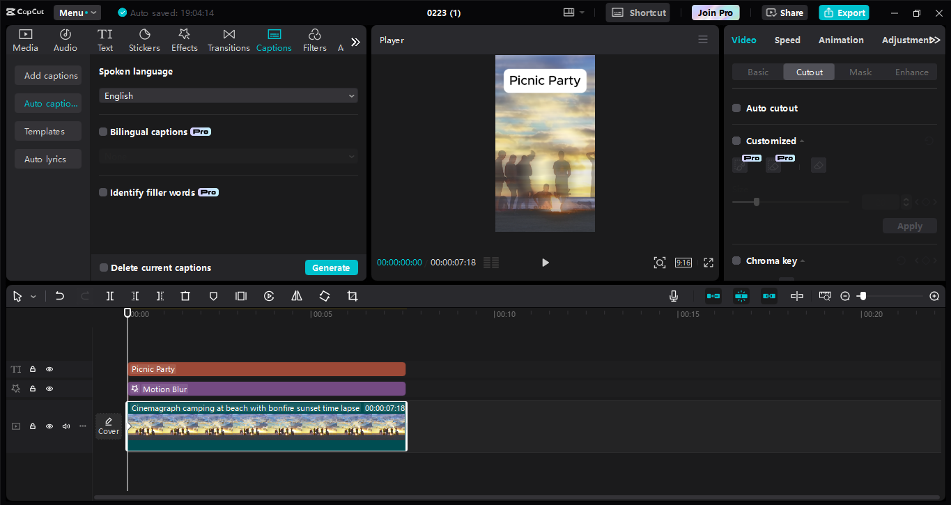Open the Mirror tool in the timeline toolbar
Screen dimensions: 951x505
click(x=296, y=296)
